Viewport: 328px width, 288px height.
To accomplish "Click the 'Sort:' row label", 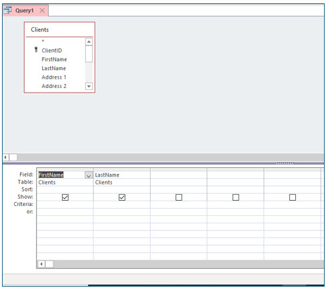I will [x=27, y=189].
